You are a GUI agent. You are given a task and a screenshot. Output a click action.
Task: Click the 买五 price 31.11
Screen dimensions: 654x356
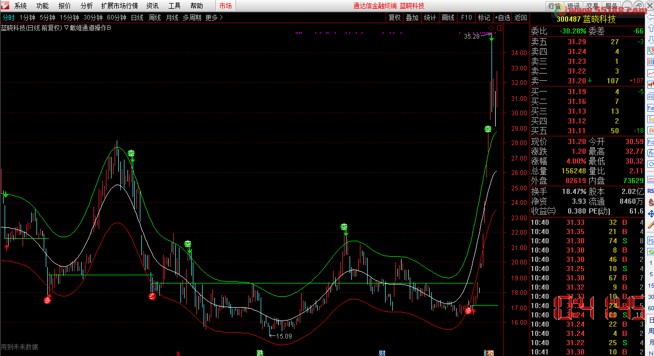tap(577, 131)
